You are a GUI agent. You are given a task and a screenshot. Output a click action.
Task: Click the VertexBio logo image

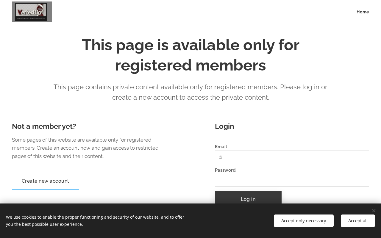pos(32,12)
